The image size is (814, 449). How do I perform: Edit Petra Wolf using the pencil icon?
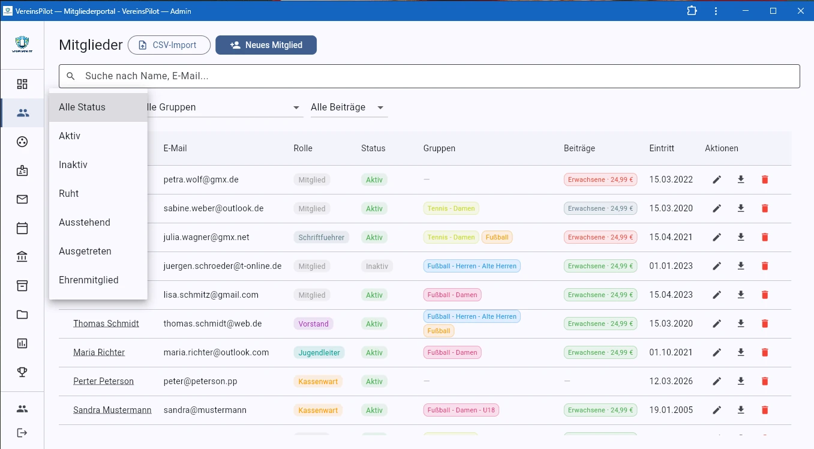click(x=717, y=179)
